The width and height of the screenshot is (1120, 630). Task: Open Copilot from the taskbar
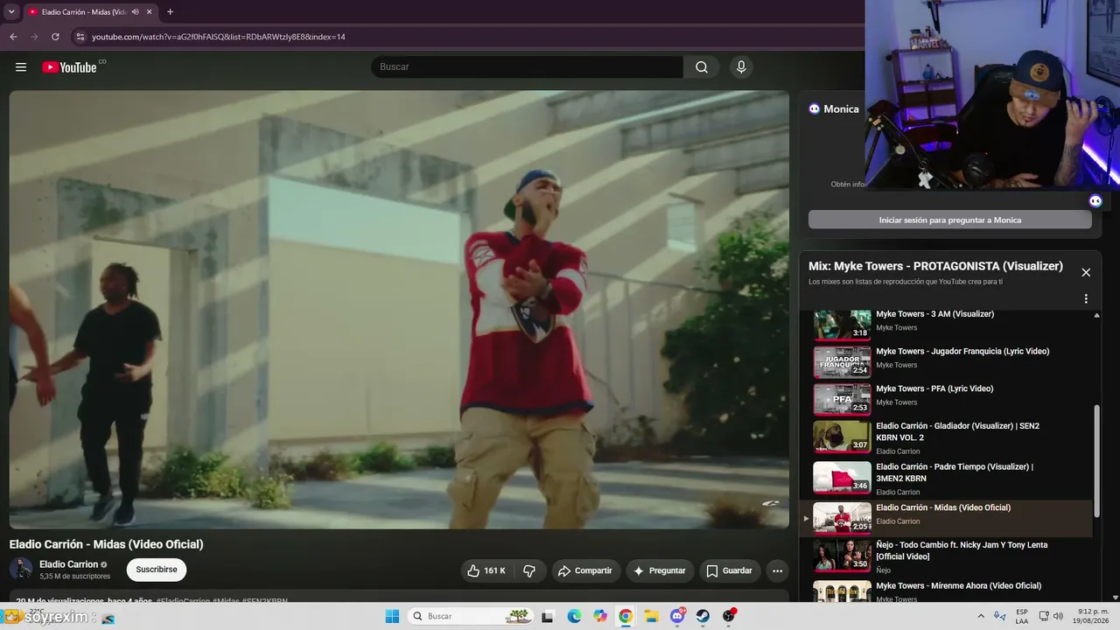pos(600,616)
